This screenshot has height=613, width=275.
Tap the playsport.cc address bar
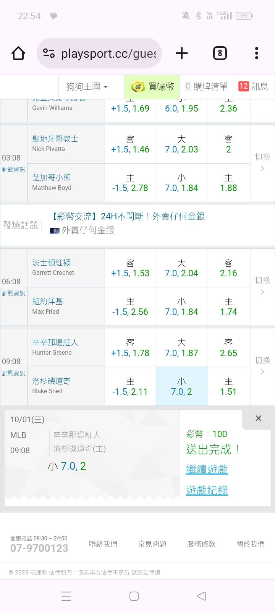coord(108,53)
